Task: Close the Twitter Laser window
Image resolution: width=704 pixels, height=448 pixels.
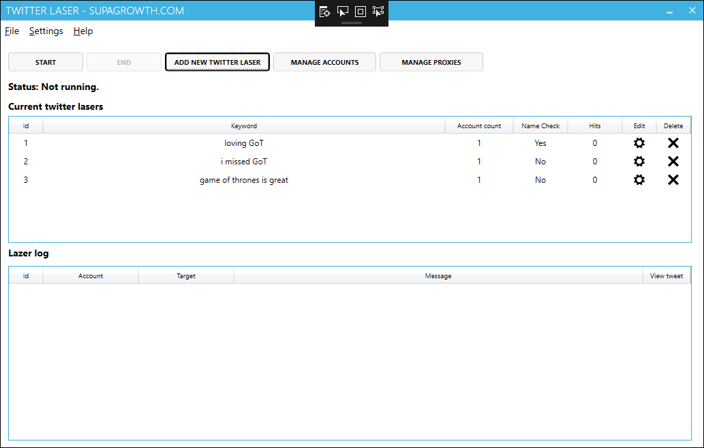Action: [x=692, y=10]
